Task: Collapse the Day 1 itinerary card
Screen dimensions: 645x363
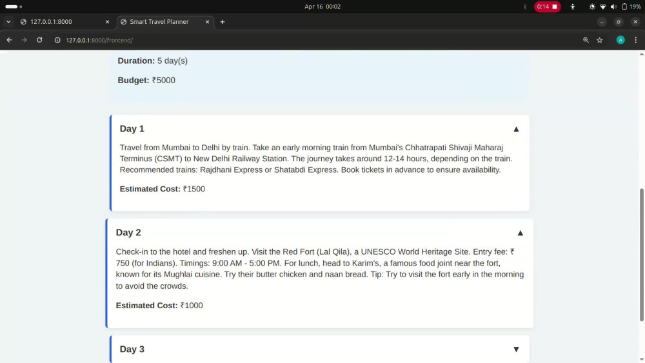Action: (x=516, y=129)
